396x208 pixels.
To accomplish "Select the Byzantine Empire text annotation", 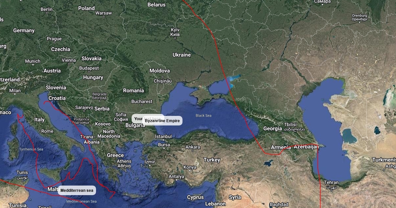I will click(x=162, y=121).
